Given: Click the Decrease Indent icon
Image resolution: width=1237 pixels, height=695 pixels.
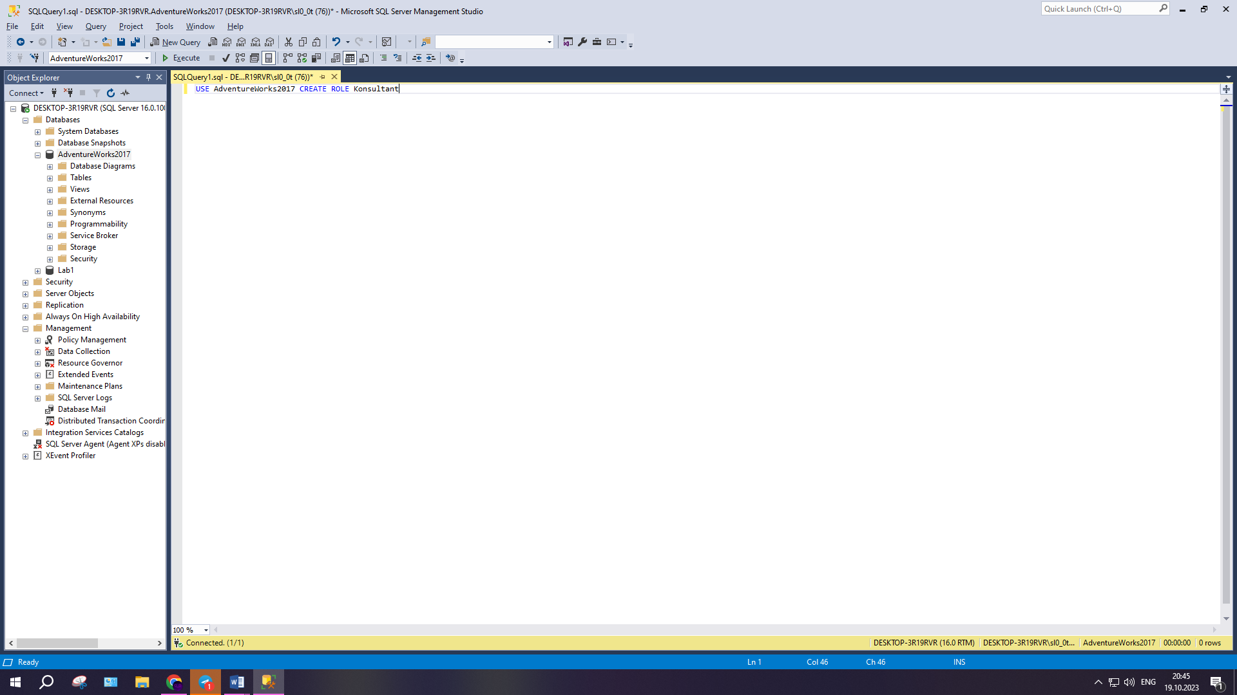Looking at the screenshot, I should click(x=417, y=58).
